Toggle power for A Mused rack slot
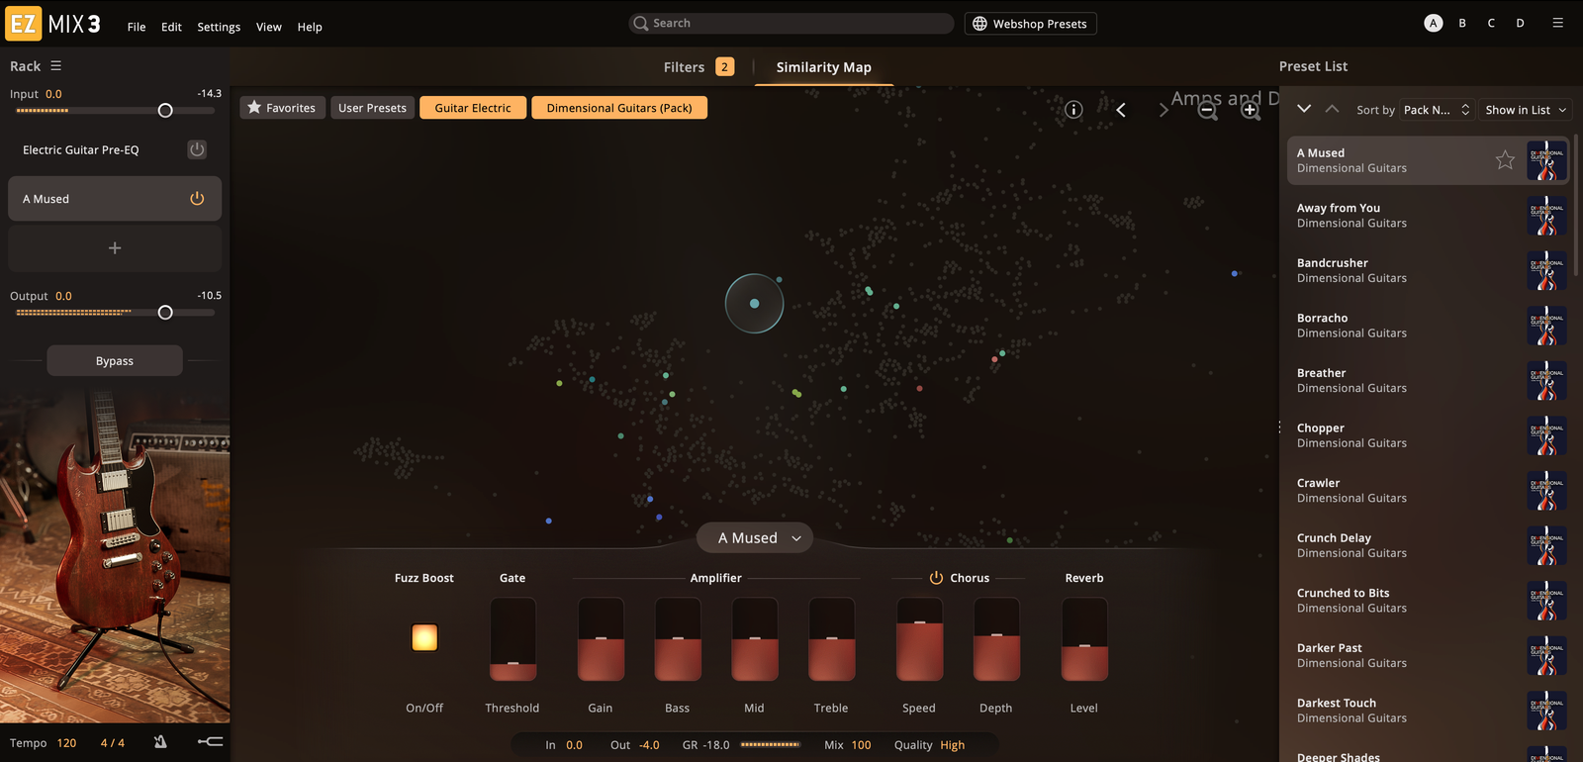1583x762 pixels. [197, 199]
